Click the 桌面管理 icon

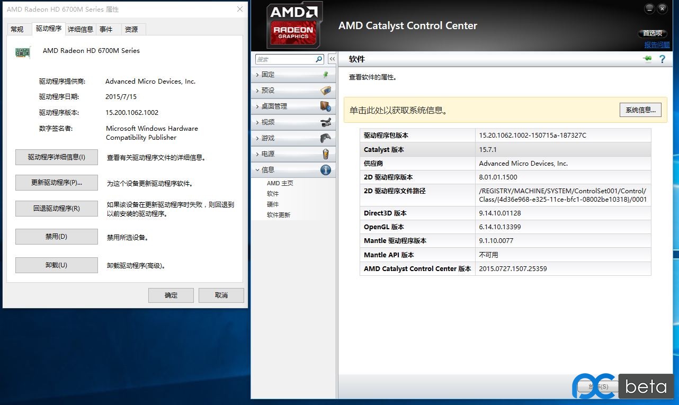pos(326,106)
